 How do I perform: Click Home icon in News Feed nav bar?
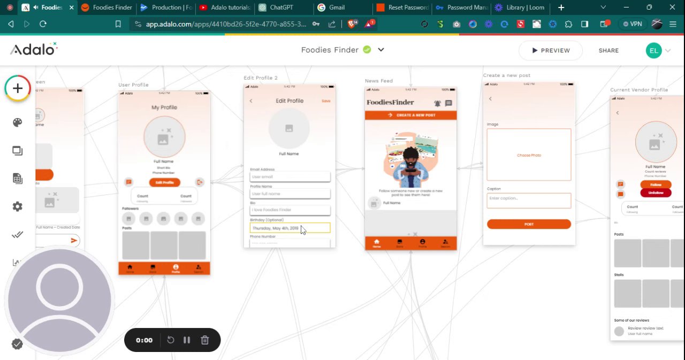(377, 243)
